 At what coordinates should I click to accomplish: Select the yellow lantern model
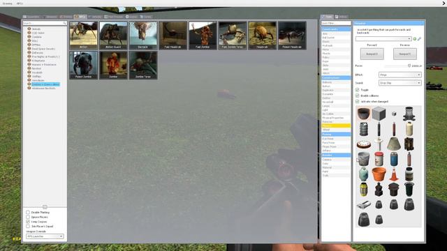point(364,189)
